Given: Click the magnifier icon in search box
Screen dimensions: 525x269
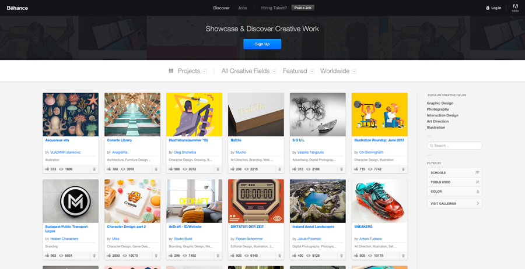Looking at the screenshot, I should 431,146.
